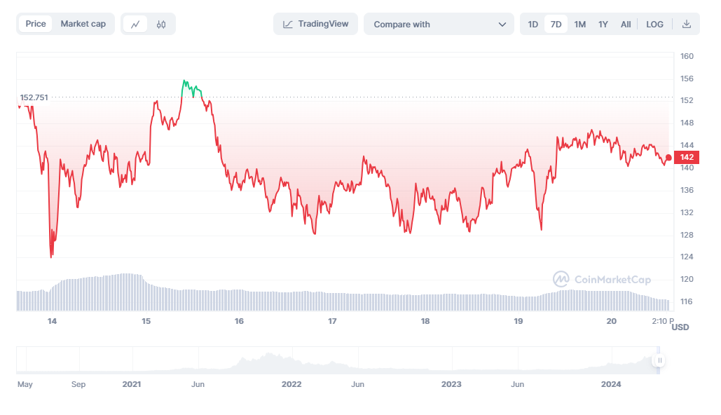Click the 152.751 reference price label
This screenshot has width=721, height=415.
coord(34,97)
